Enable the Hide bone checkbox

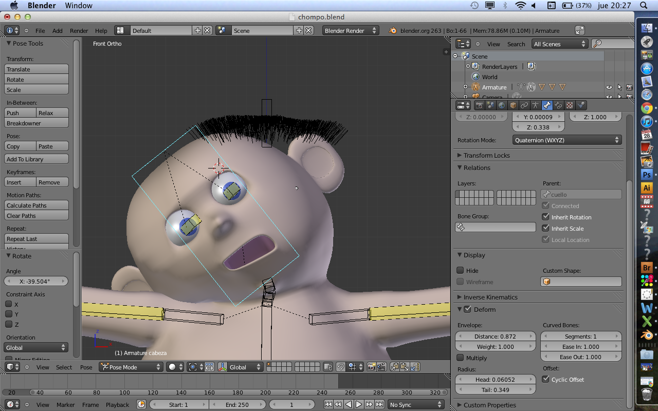pyautogui.click(x=461, y=271)
